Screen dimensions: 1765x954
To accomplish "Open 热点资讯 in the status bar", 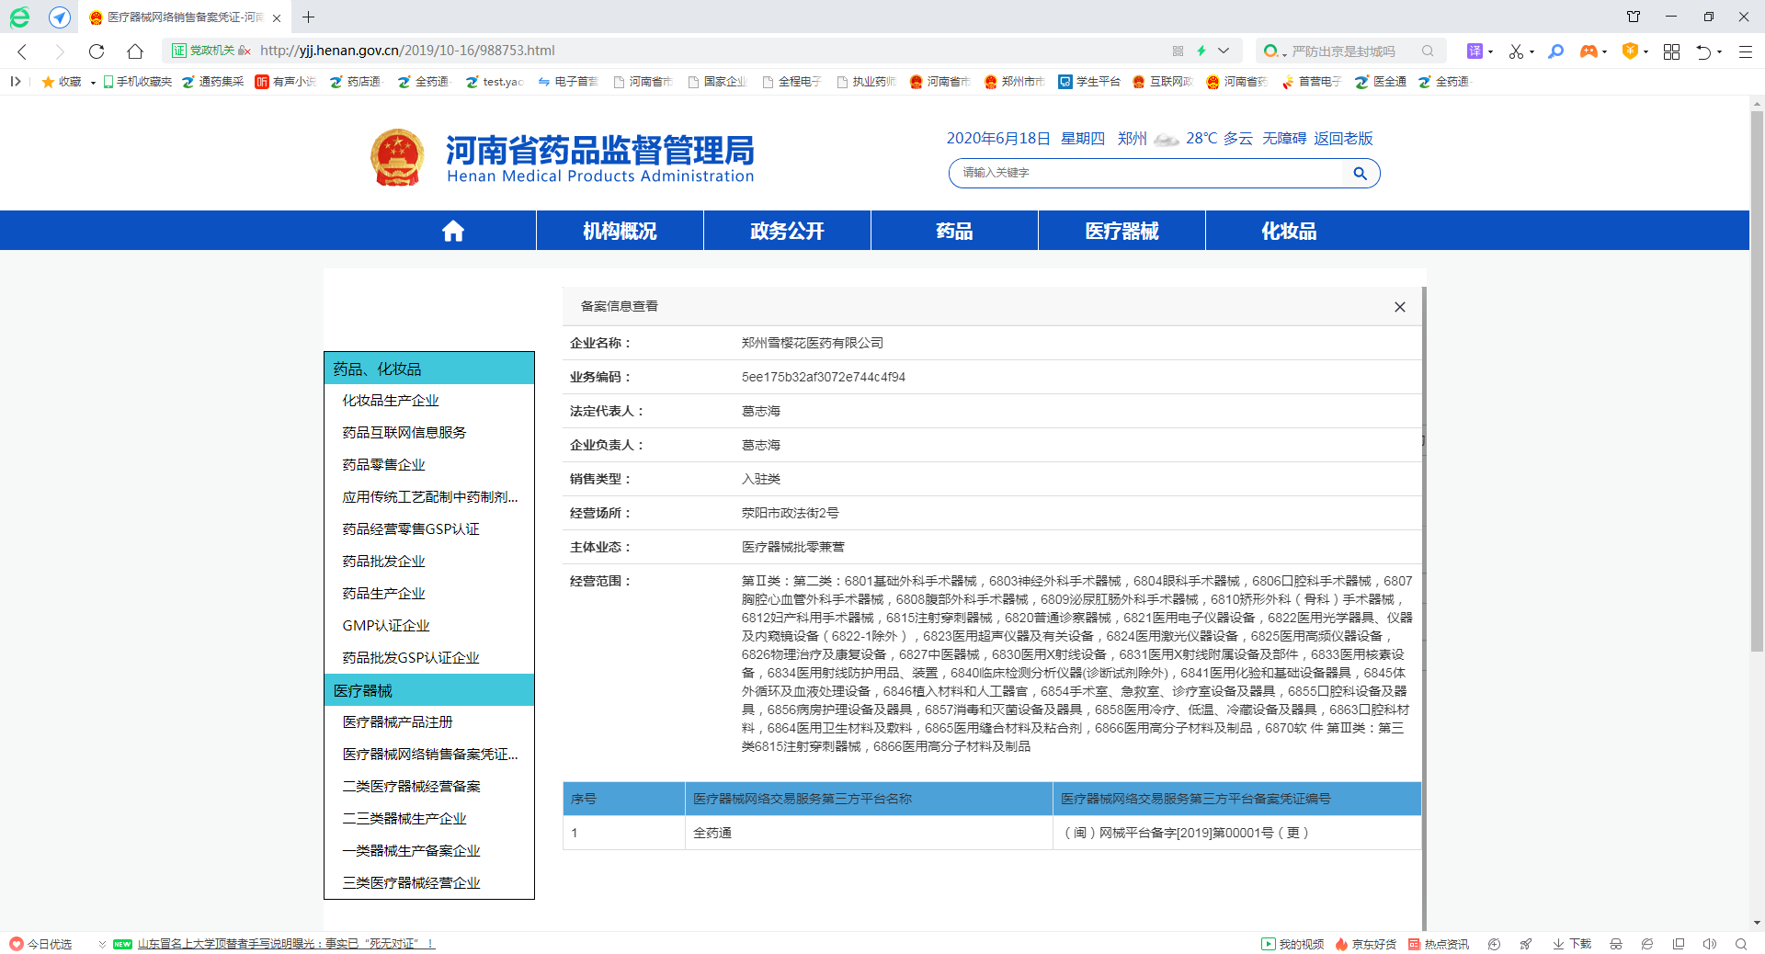I will 1439,944.
